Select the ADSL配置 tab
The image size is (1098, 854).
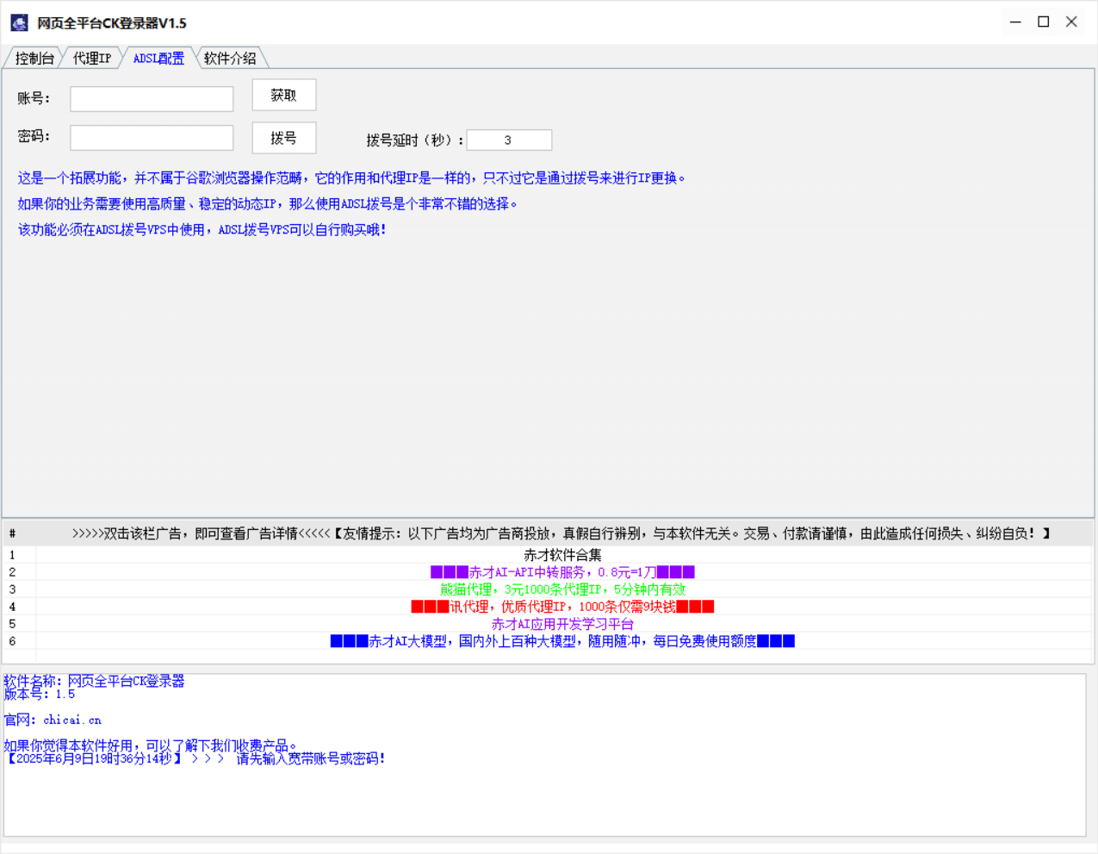click(158, 58)
